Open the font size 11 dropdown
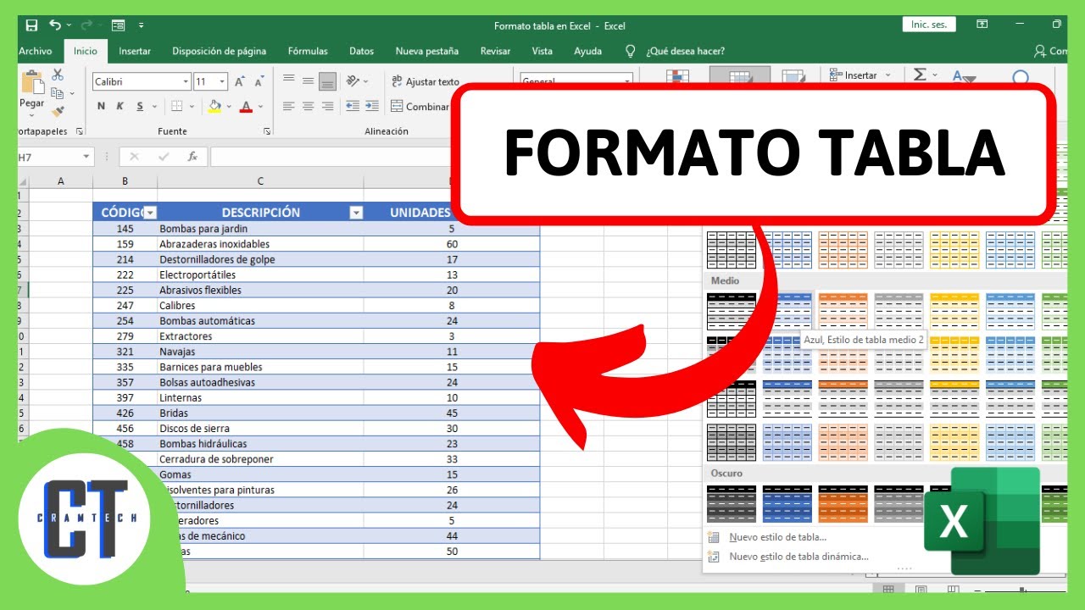1085x610 pixels. coord(222,82)
